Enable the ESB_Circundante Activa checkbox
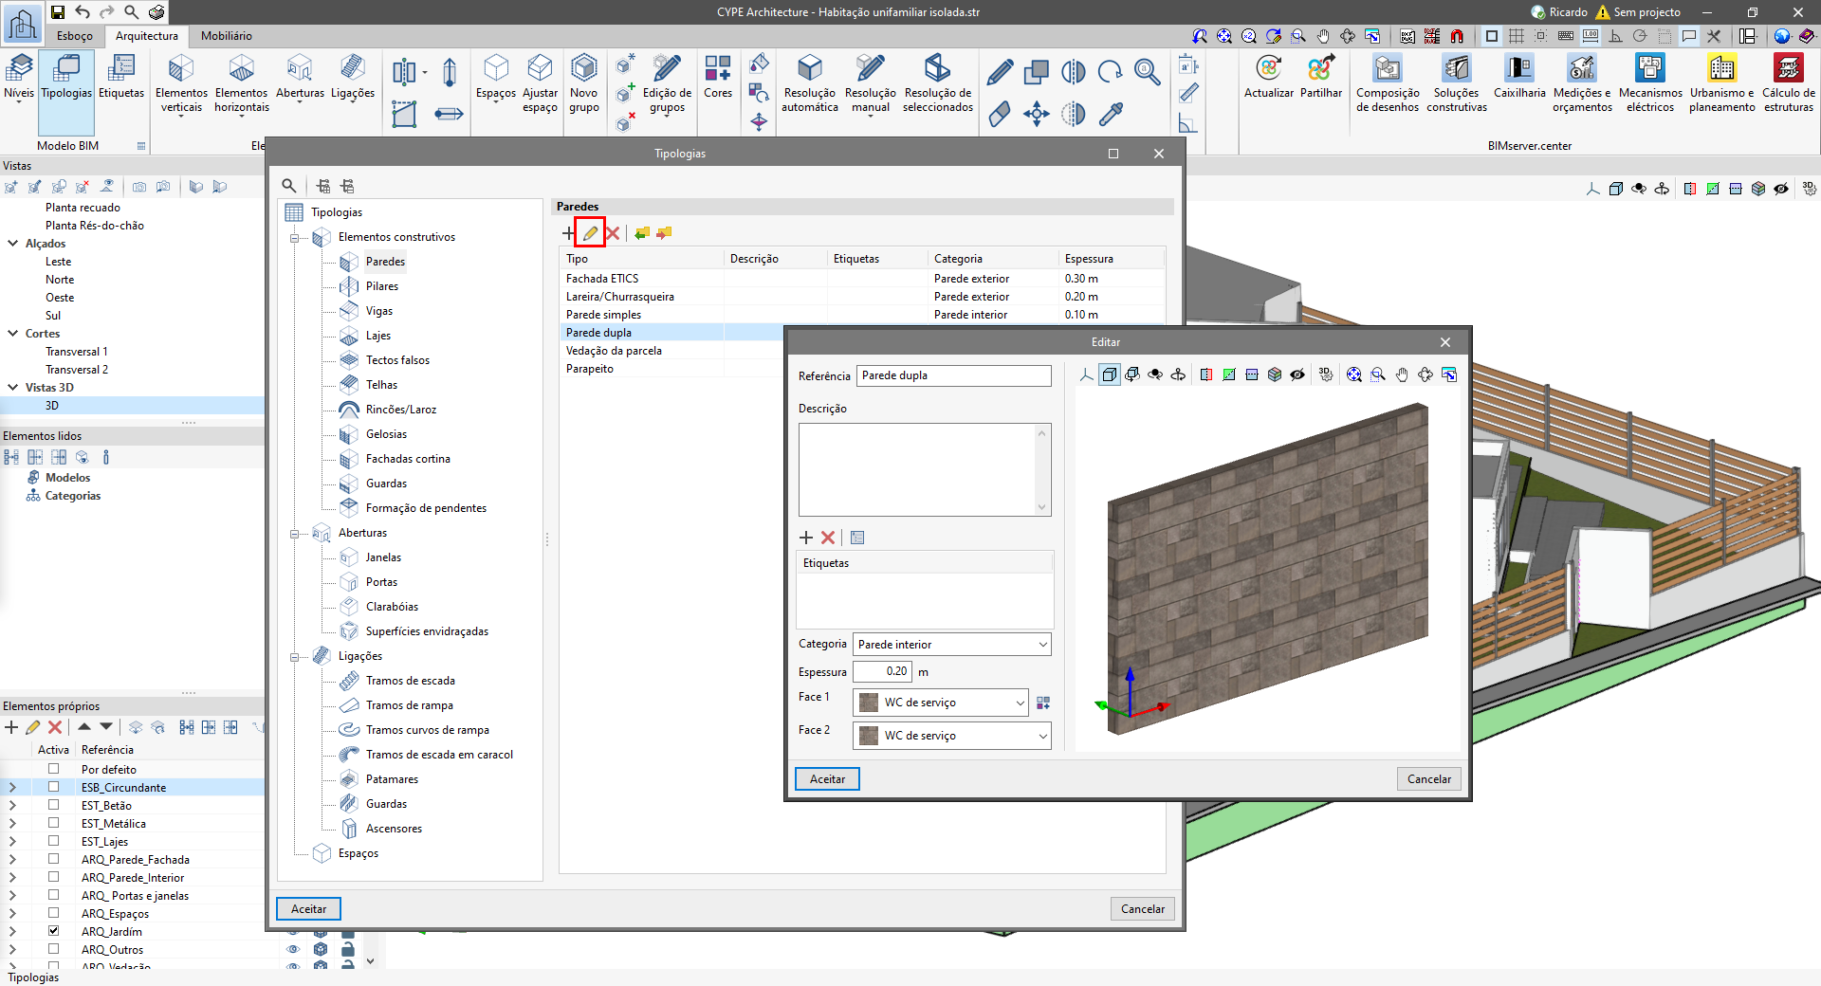Image resolution: width=1821 pixels, height=986 pixels. point(54,787)
